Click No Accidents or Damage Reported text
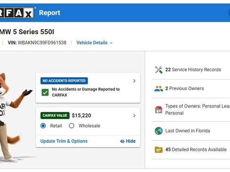This screenshot has height=172, width=230. (x=86, y=92)
